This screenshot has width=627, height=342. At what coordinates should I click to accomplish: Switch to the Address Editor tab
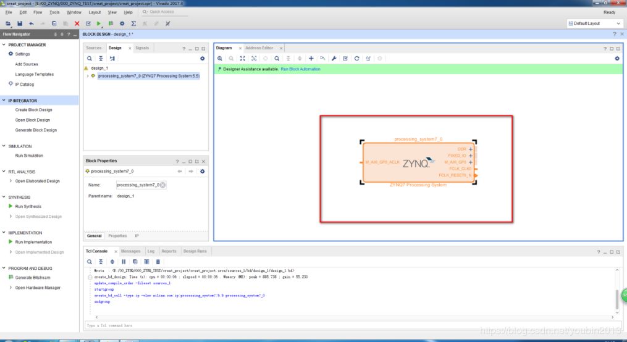(259, 48)
